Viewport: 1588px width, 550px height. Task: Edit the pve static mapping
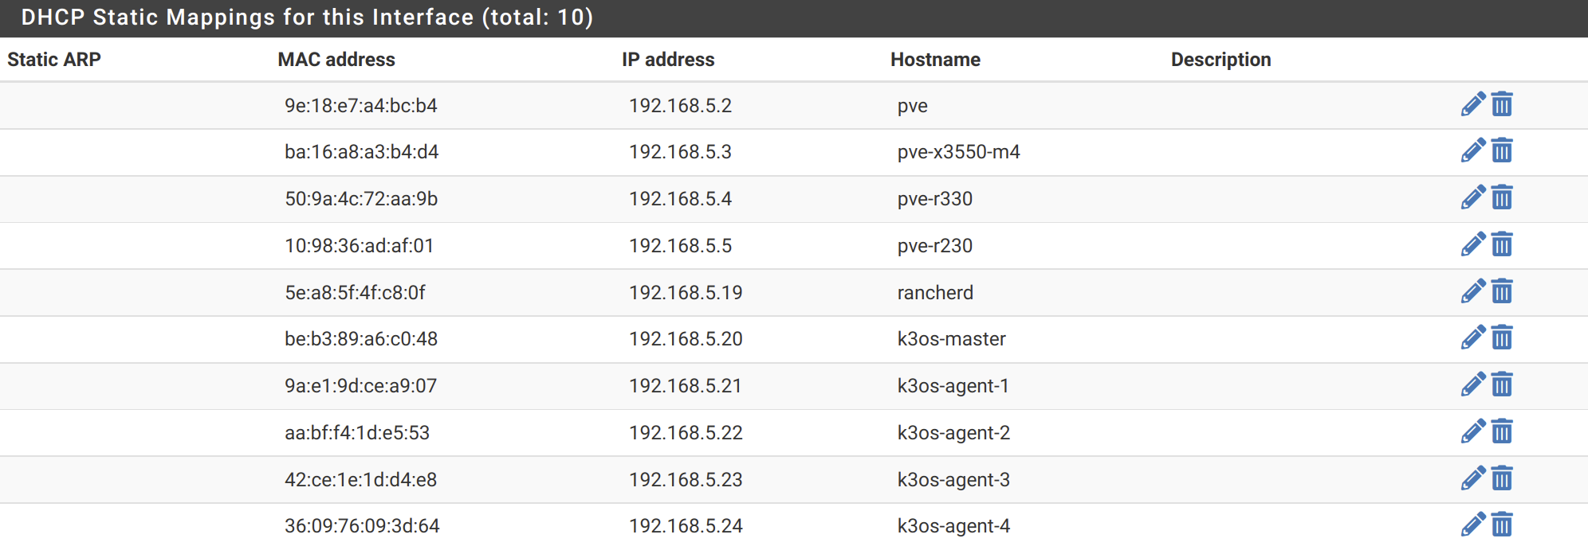pyautogui.click(x=1473, y=104)
